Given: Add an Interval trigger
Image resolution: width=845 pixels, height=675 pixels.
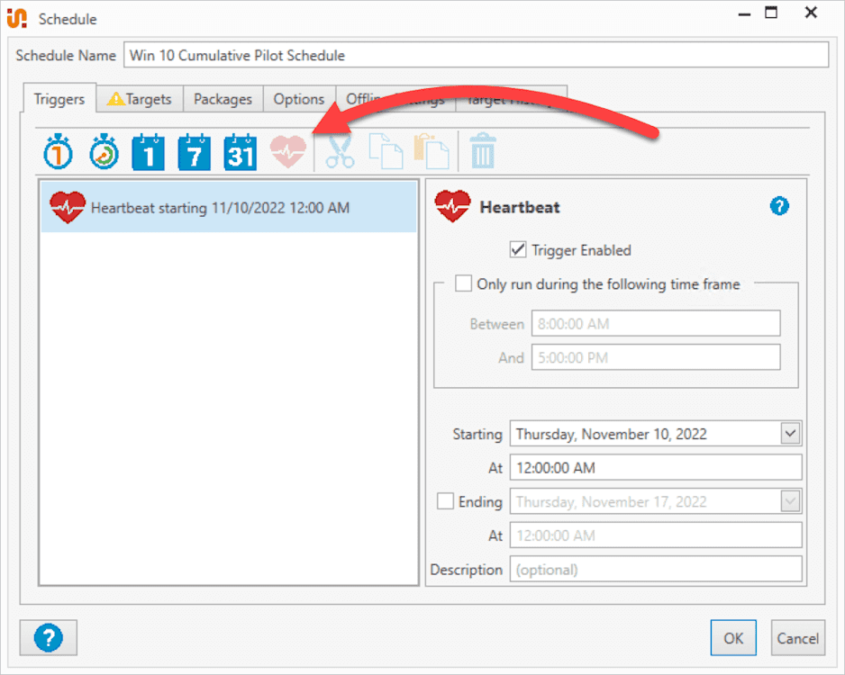Looking at the screenshot, I should pos(103,151).
